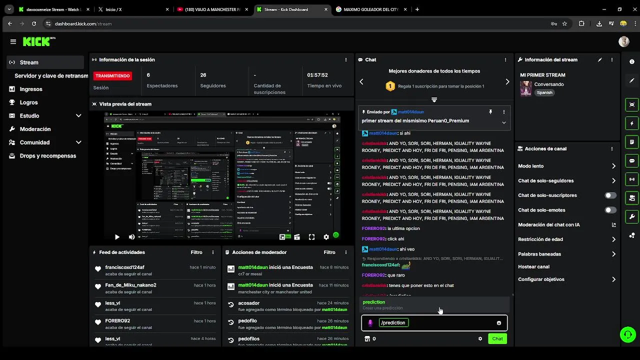
Task: Click the pin icon on pinned chat message
Action: [490, 112]
